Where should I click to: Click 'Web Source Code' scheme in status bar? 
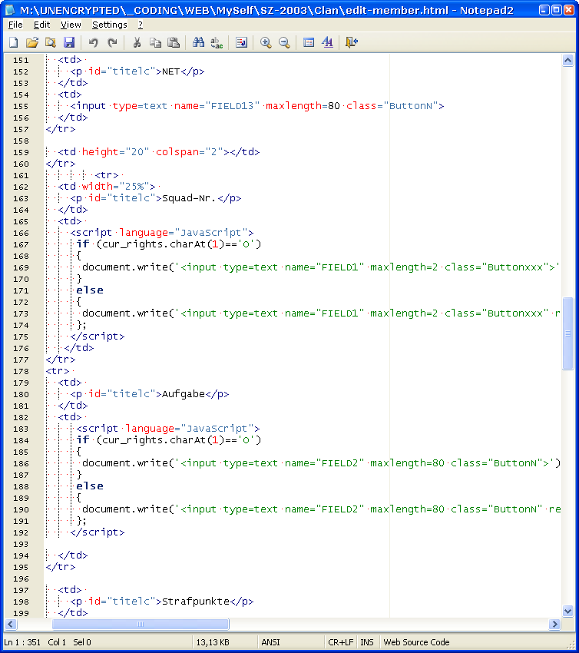click(x=416, y=642)
